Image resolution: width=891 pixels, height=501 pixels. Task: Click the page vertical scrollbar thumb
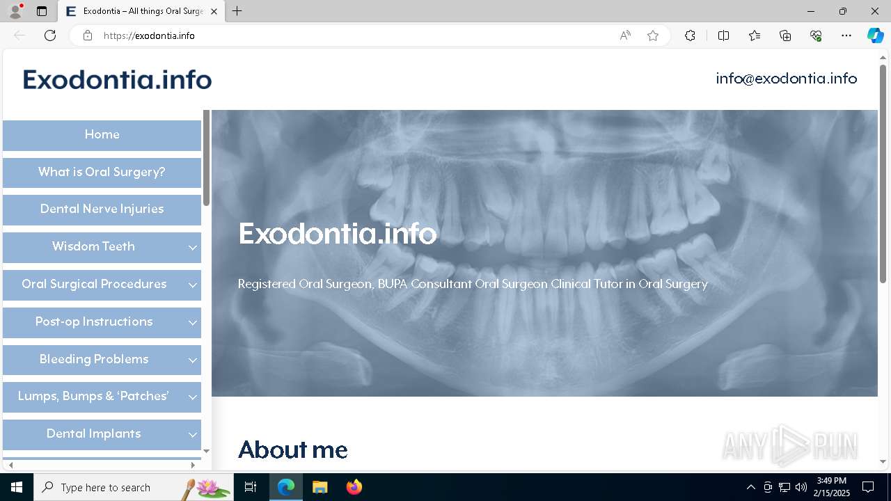(x=883, y=174)
